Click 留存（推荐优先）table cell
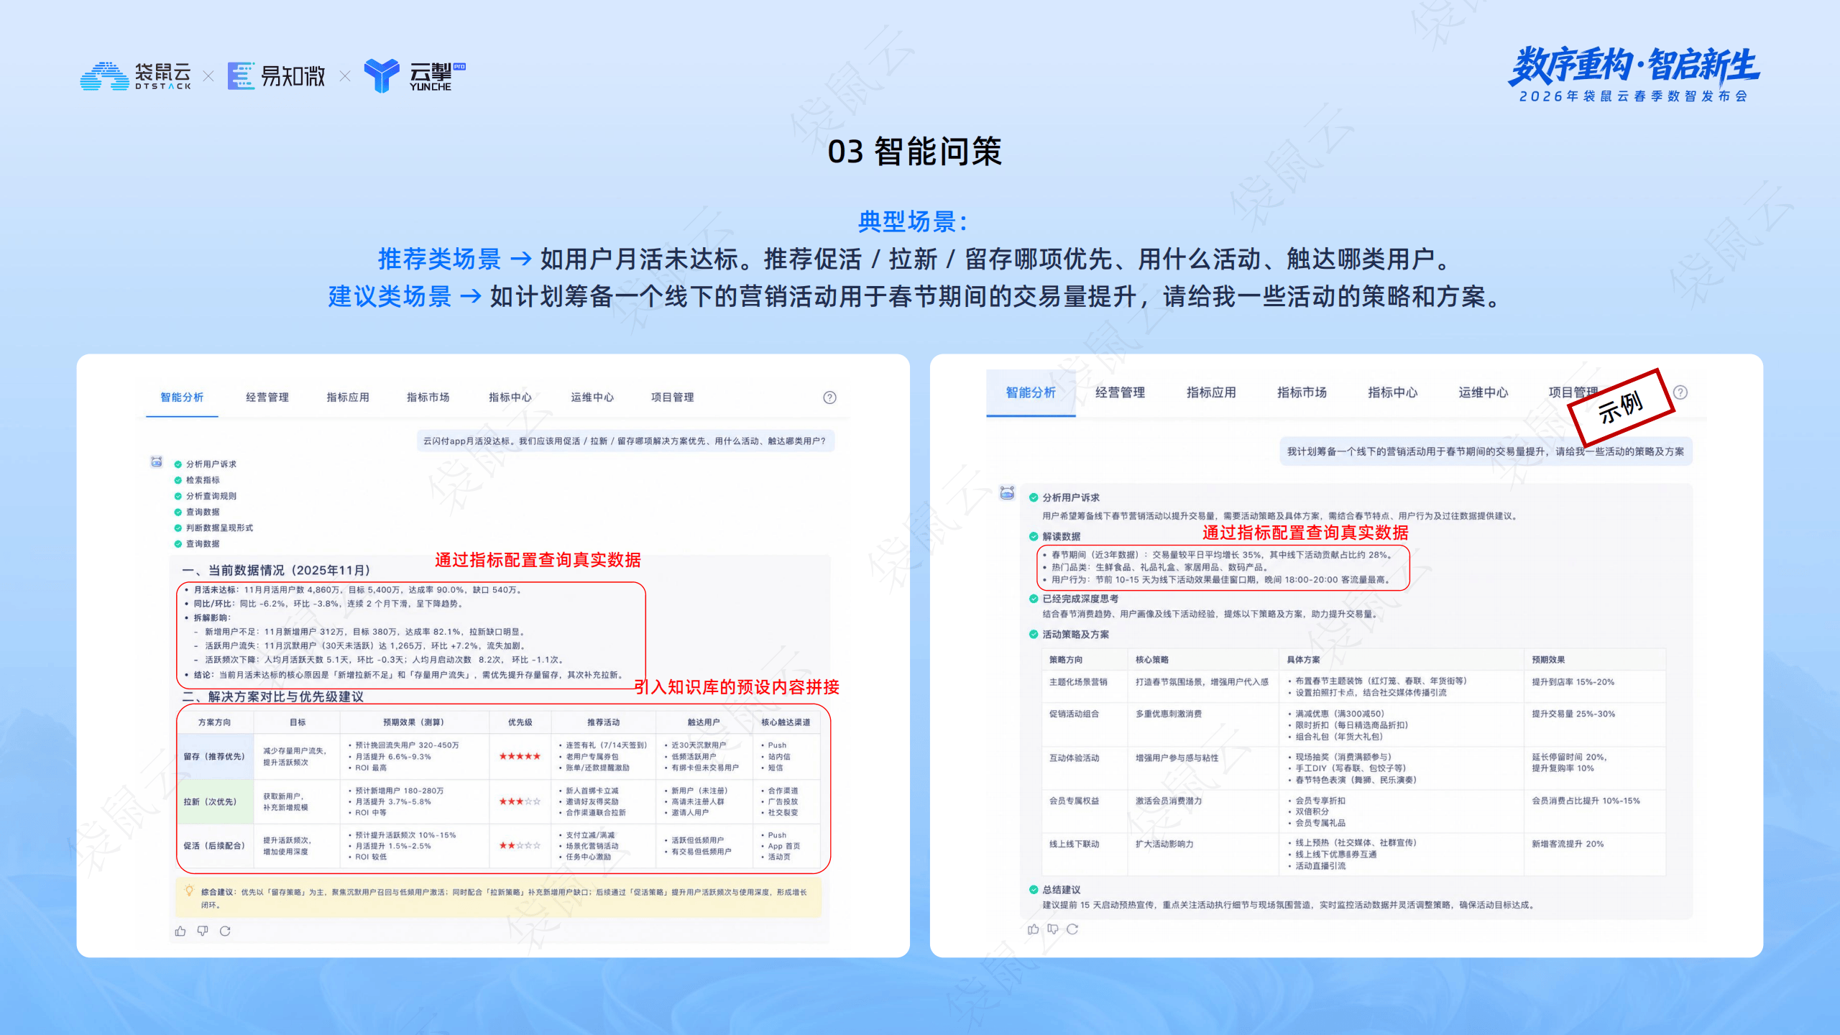The width and height of the screenshot is (1840, 1035). point(214,756)
